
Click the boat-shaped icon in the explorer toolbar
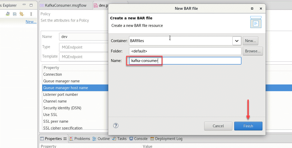[x=8, y=14]
